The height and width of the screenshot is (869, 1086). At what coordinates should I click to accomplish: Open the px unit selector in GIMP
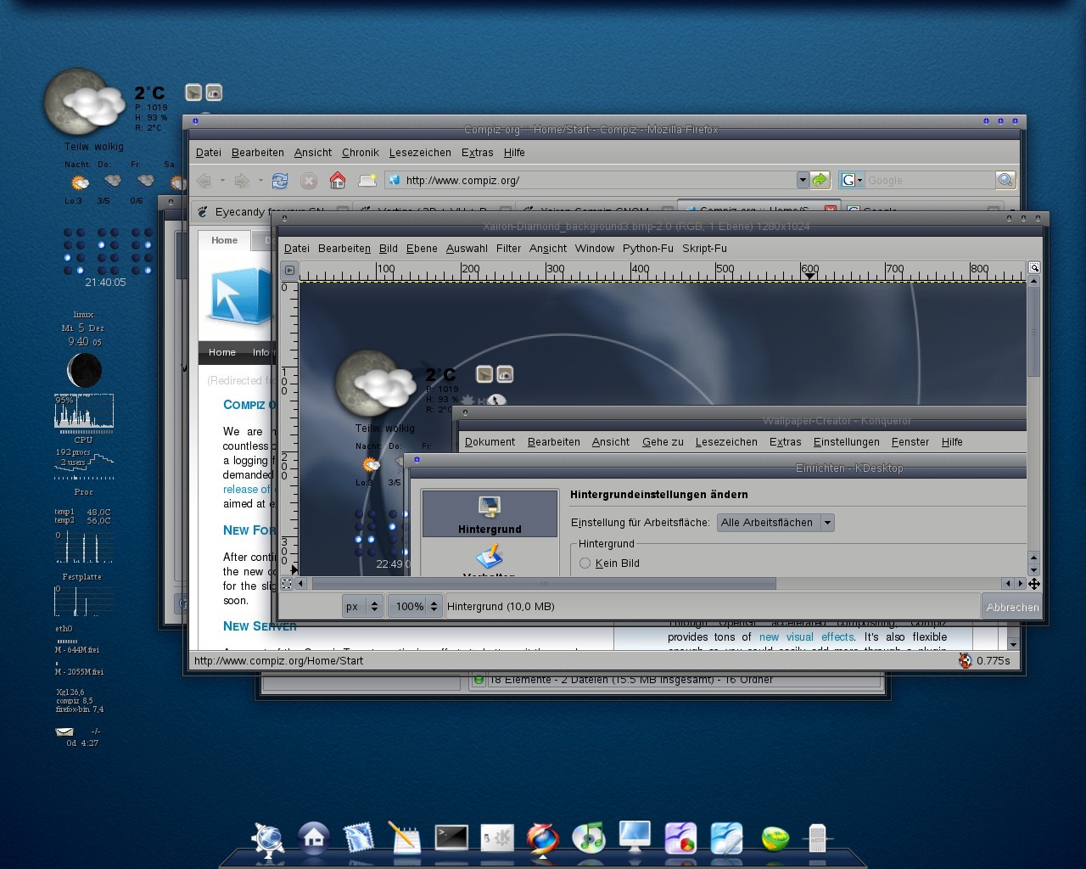[362, 606]
